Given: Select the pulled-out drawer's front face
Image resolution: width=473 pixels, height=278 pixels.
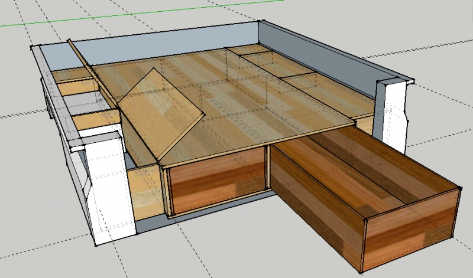Looking at the screenshot, I should pos(410,230).
